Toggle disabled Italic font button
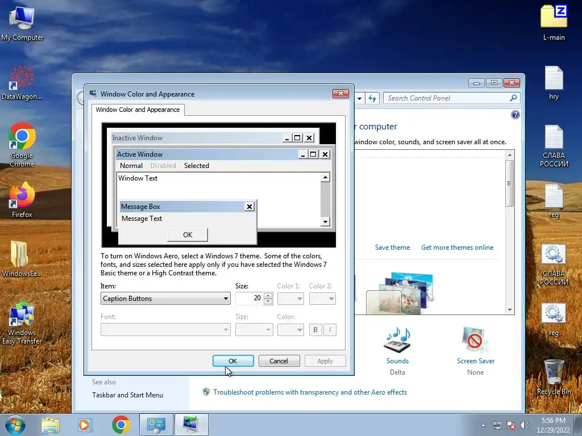 (x=330, y=330)
